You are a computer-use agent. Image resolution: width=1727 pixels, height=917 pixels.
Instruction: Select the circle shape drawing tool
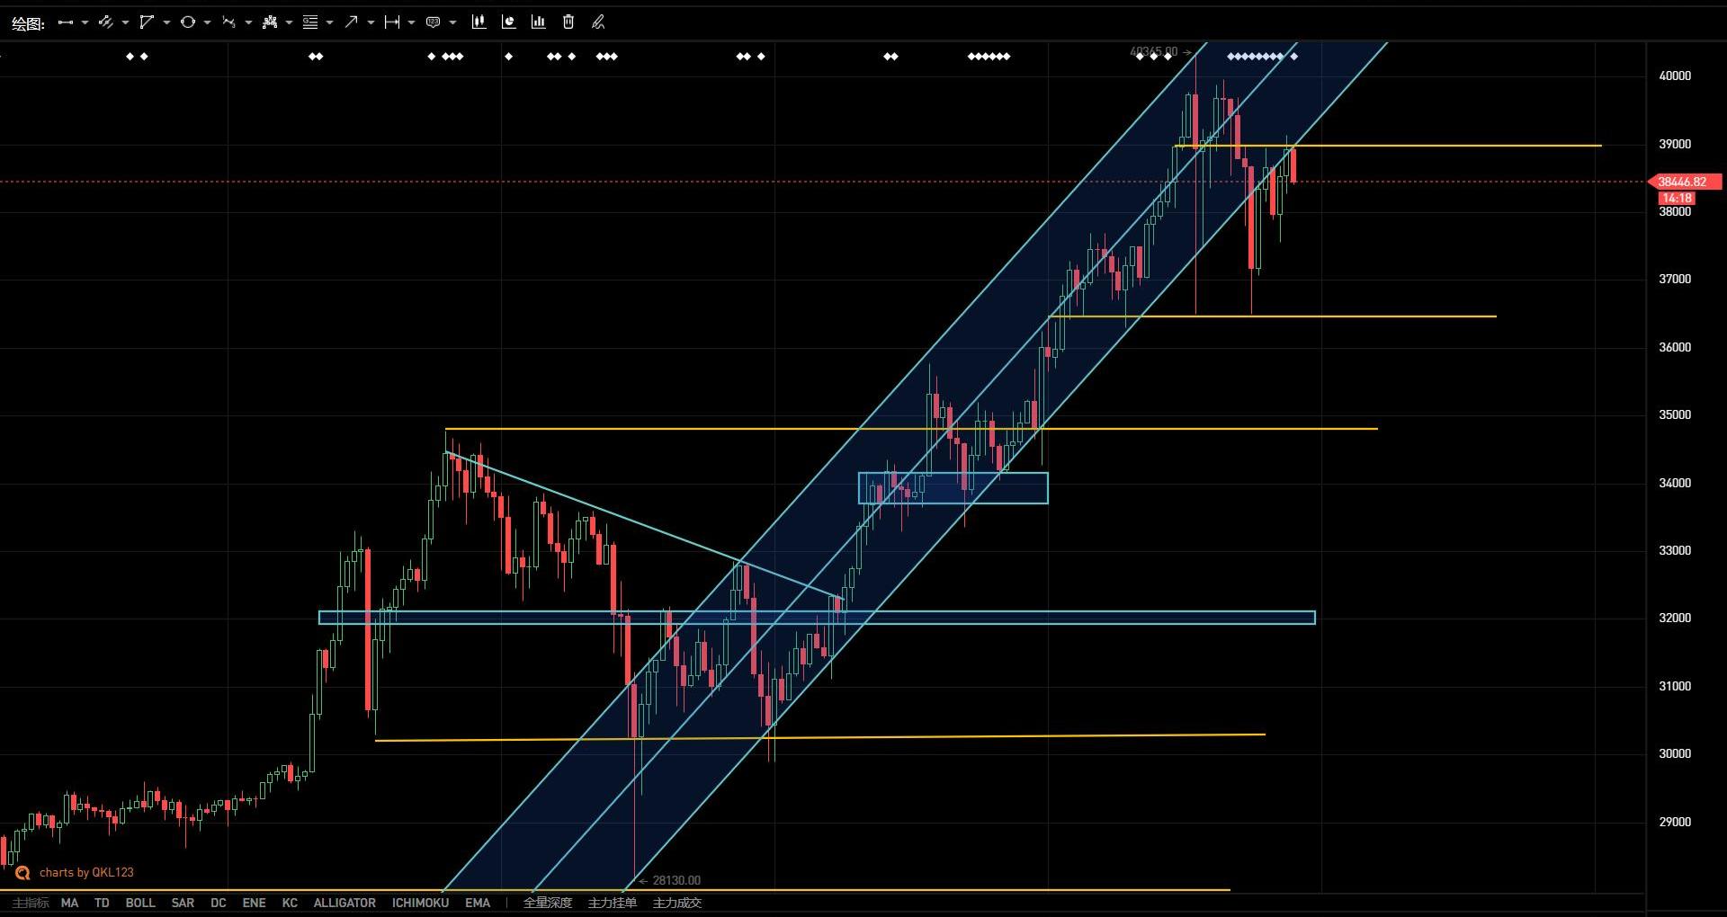(x=187, y=22)
